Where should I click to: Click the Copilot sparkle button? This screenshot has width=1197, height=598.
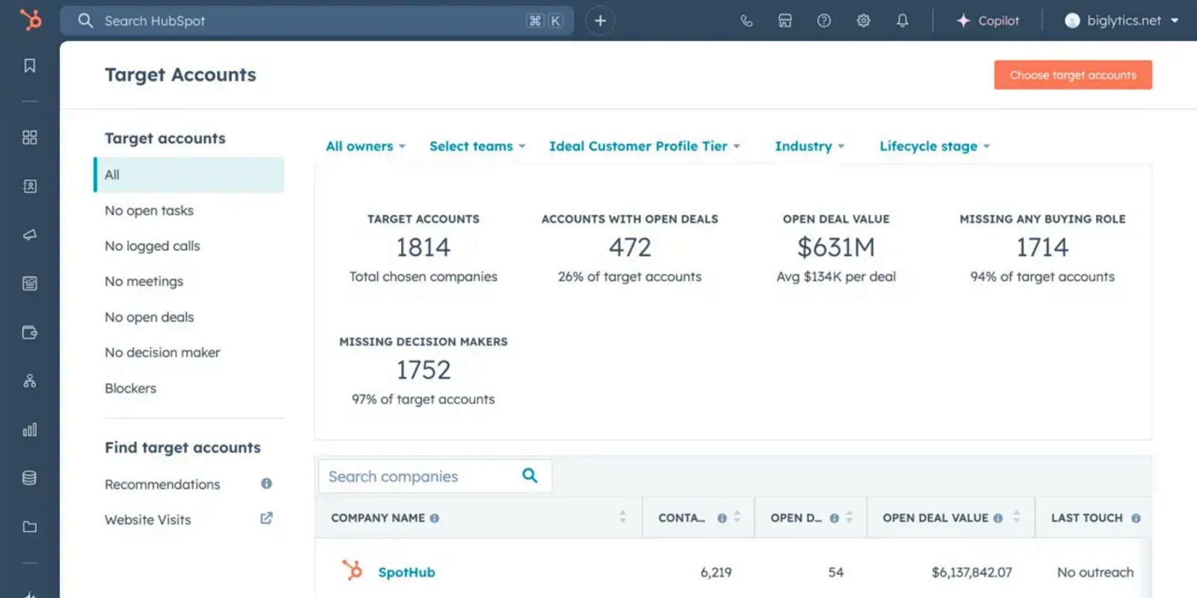point(988,21)
